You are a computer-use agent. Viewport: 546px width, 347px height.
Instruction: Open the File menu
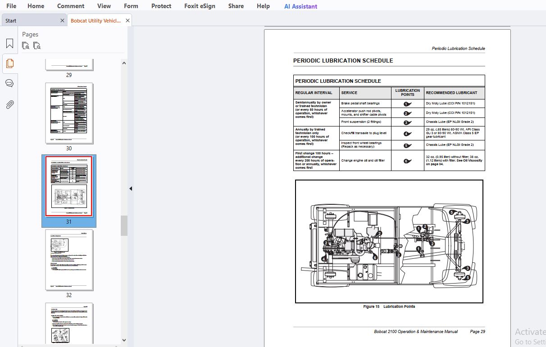(x=11, y=6)
